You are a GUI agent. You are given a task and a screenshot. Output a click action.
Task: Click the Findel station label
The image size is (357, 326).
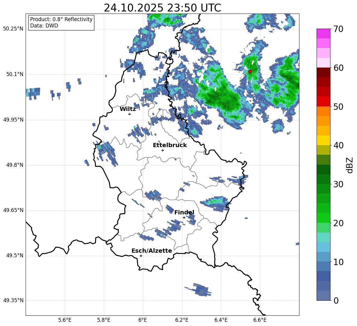coord(184,212)
